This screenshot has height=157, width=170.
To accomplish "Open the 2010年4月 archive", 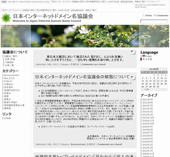I will click(x=147, y=142).
